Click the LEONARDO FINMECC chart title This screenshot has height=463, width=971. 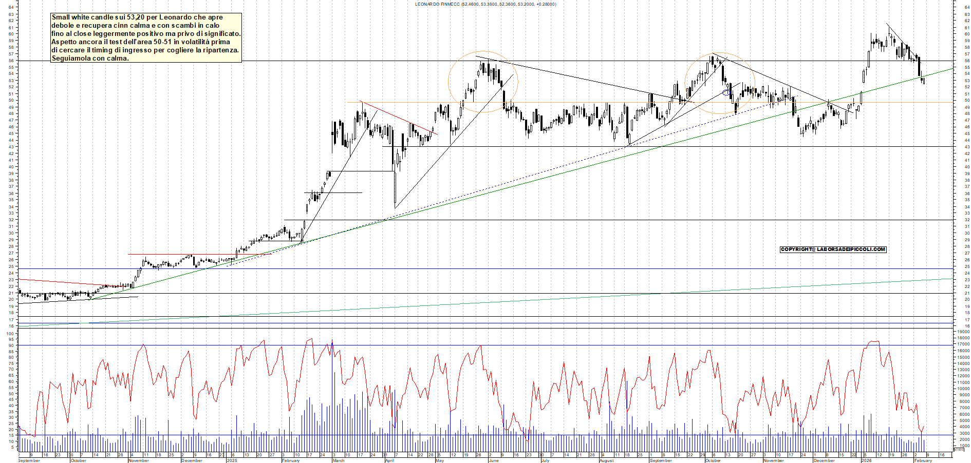click(484, 3)
